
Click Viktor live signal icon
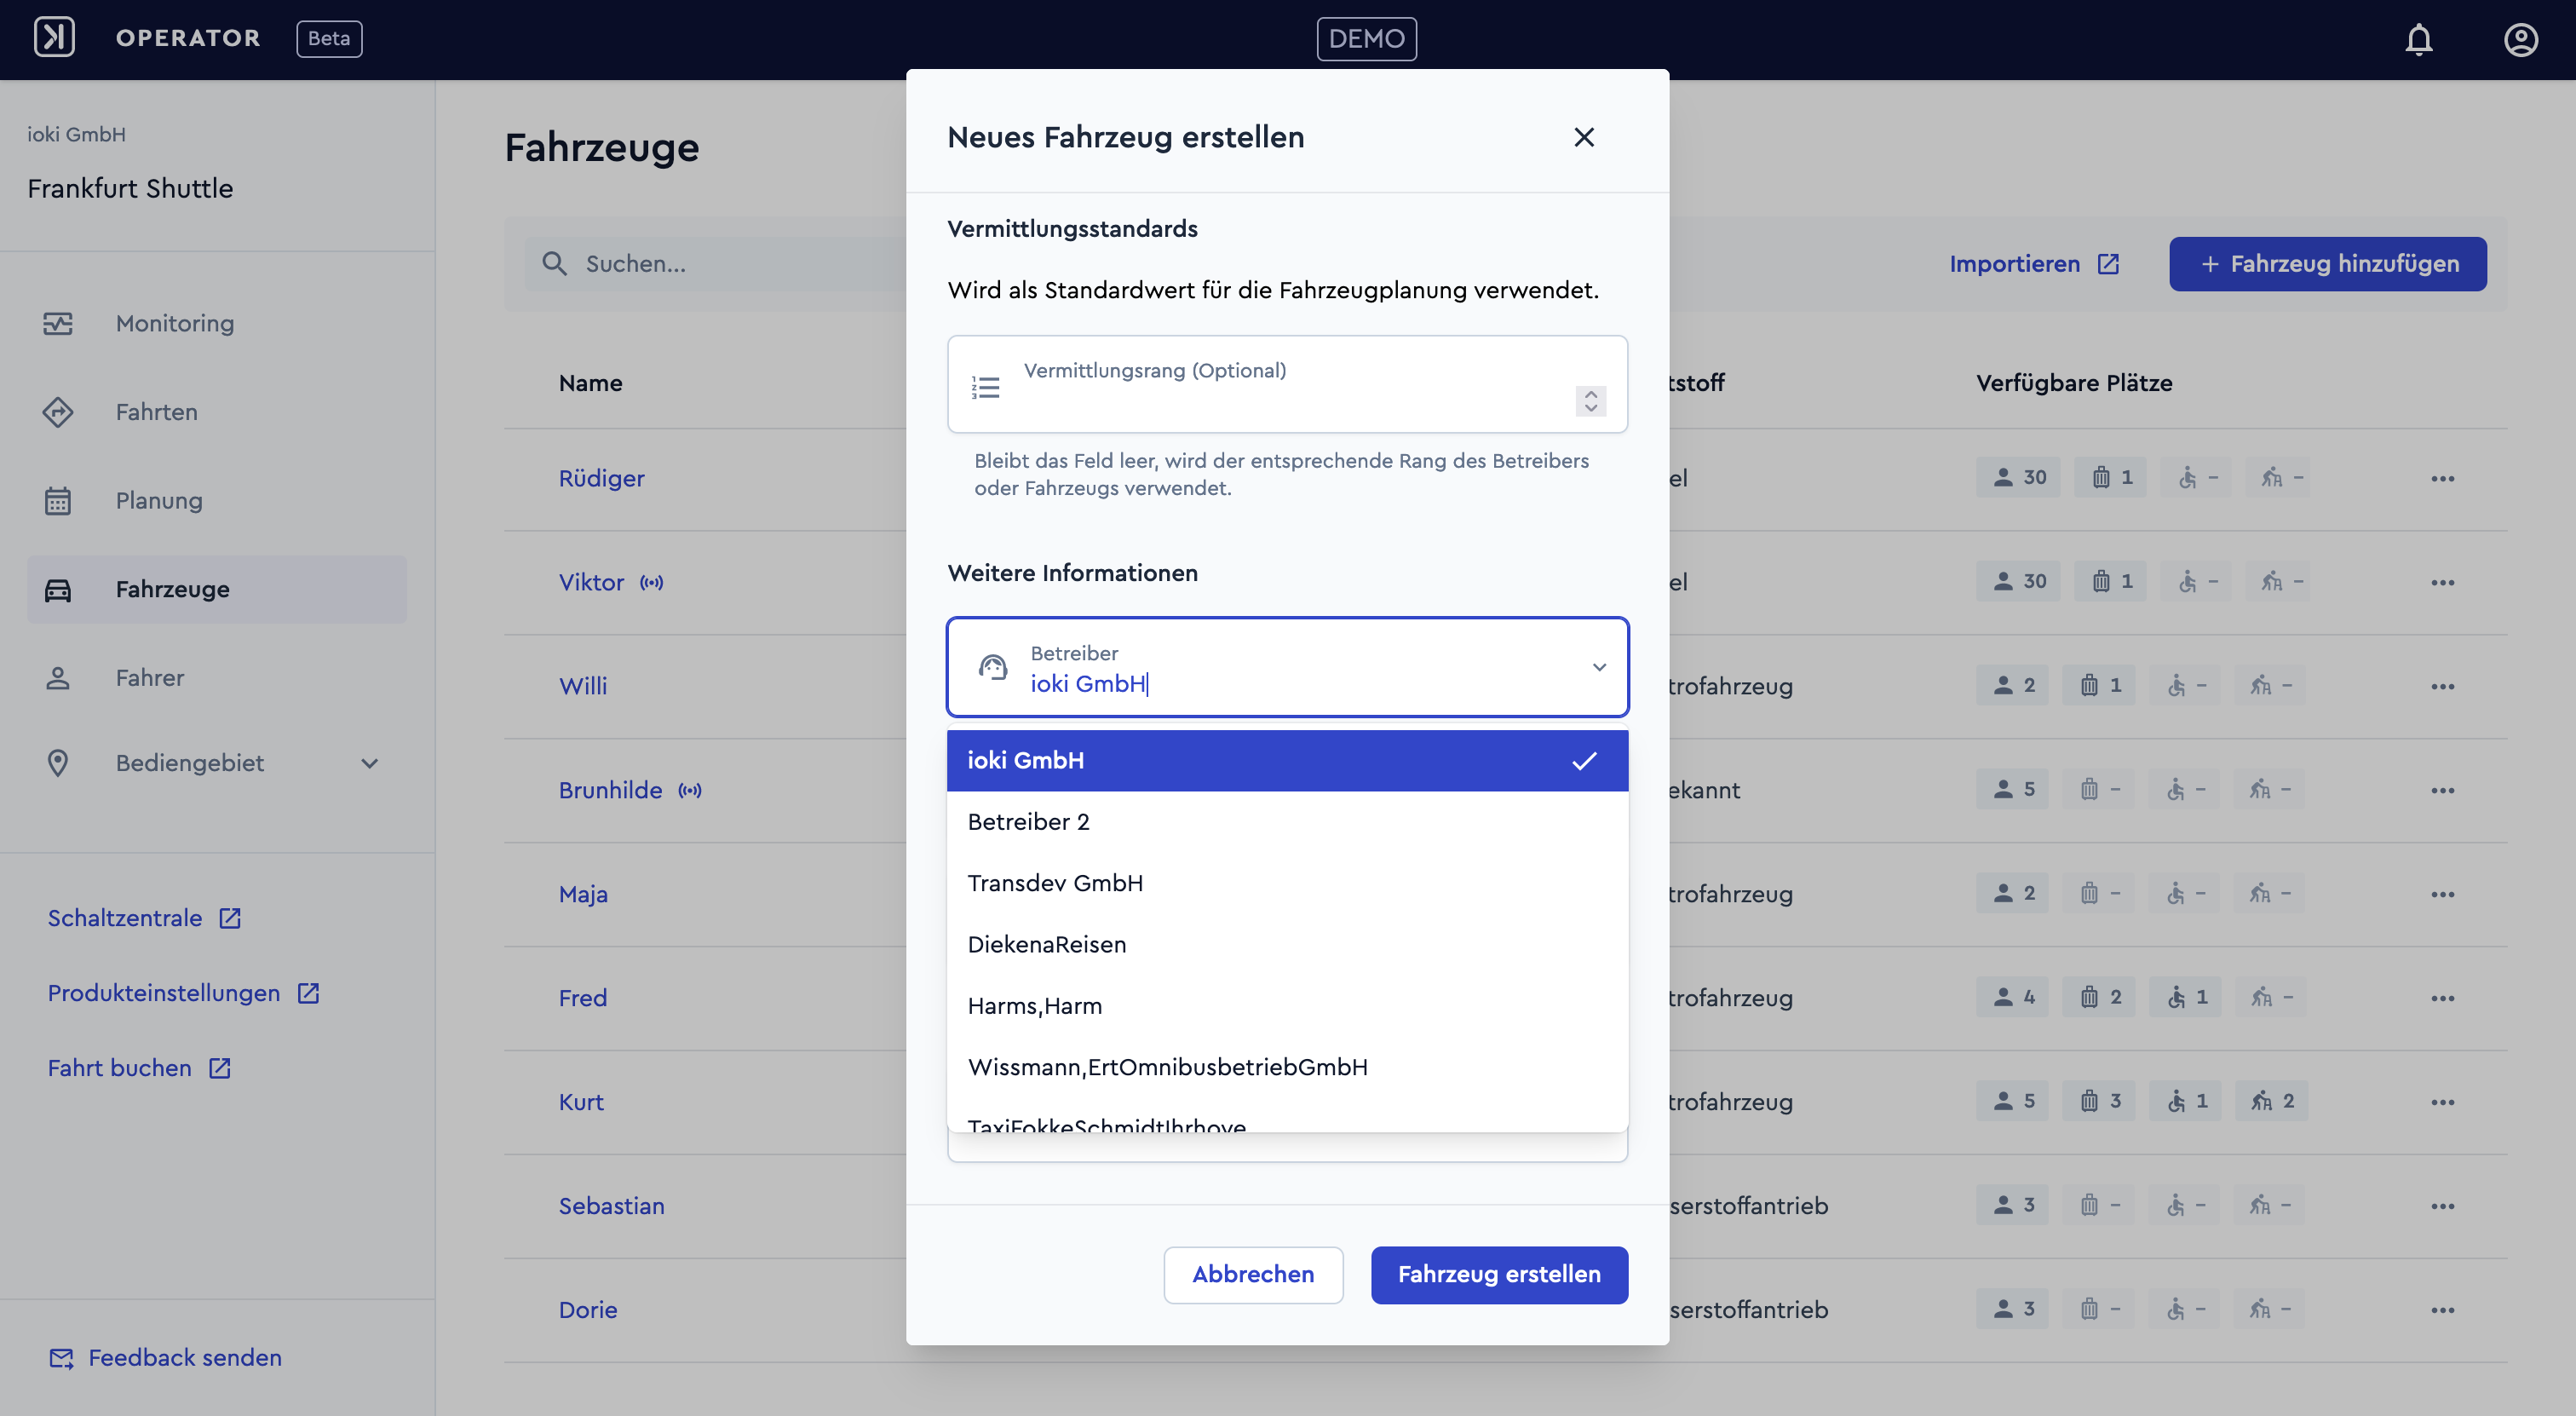[651, 583]
